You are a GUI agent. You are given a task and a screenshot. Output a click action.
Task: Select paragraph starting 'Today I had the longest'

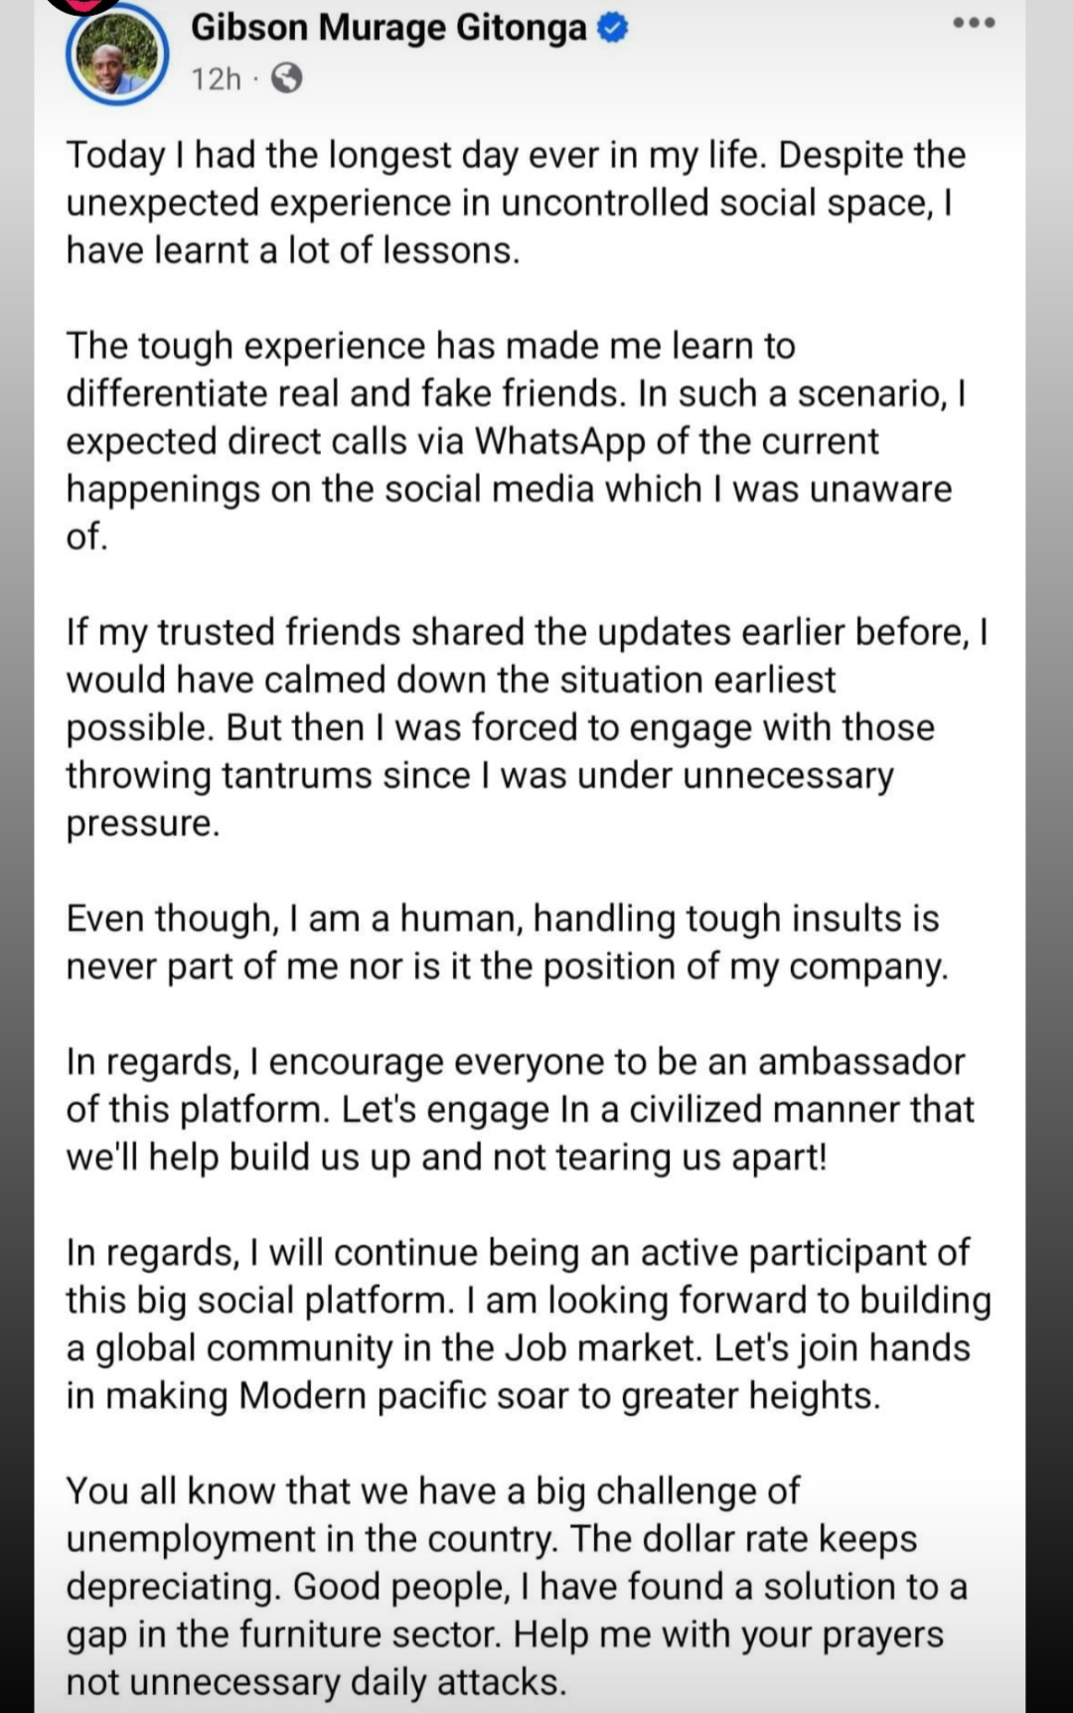tap(516, 203)
